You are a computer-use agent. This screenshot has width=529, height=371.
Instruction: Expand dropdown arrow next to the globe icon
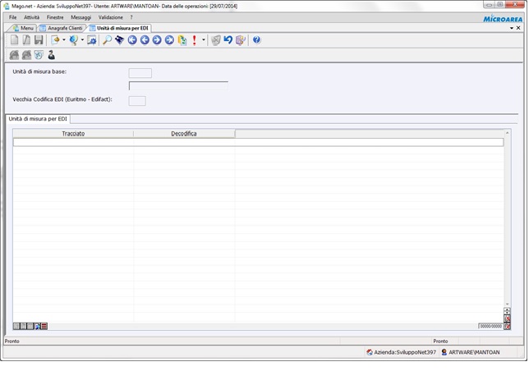[82, 39]
